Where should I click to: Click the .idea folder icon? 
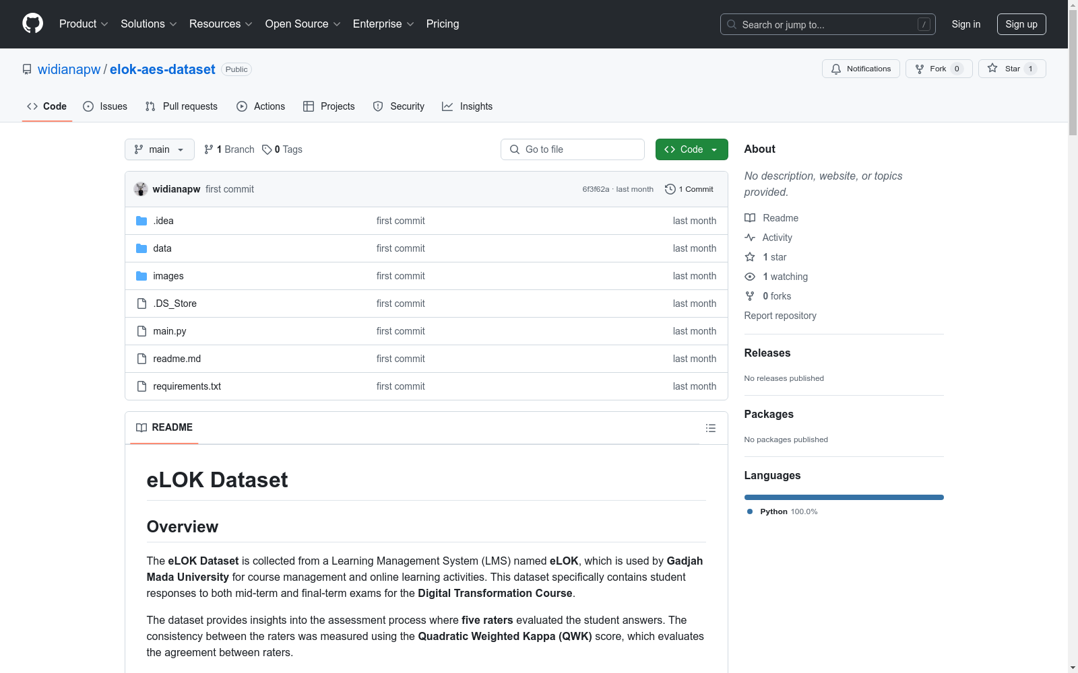pos(141,221)
